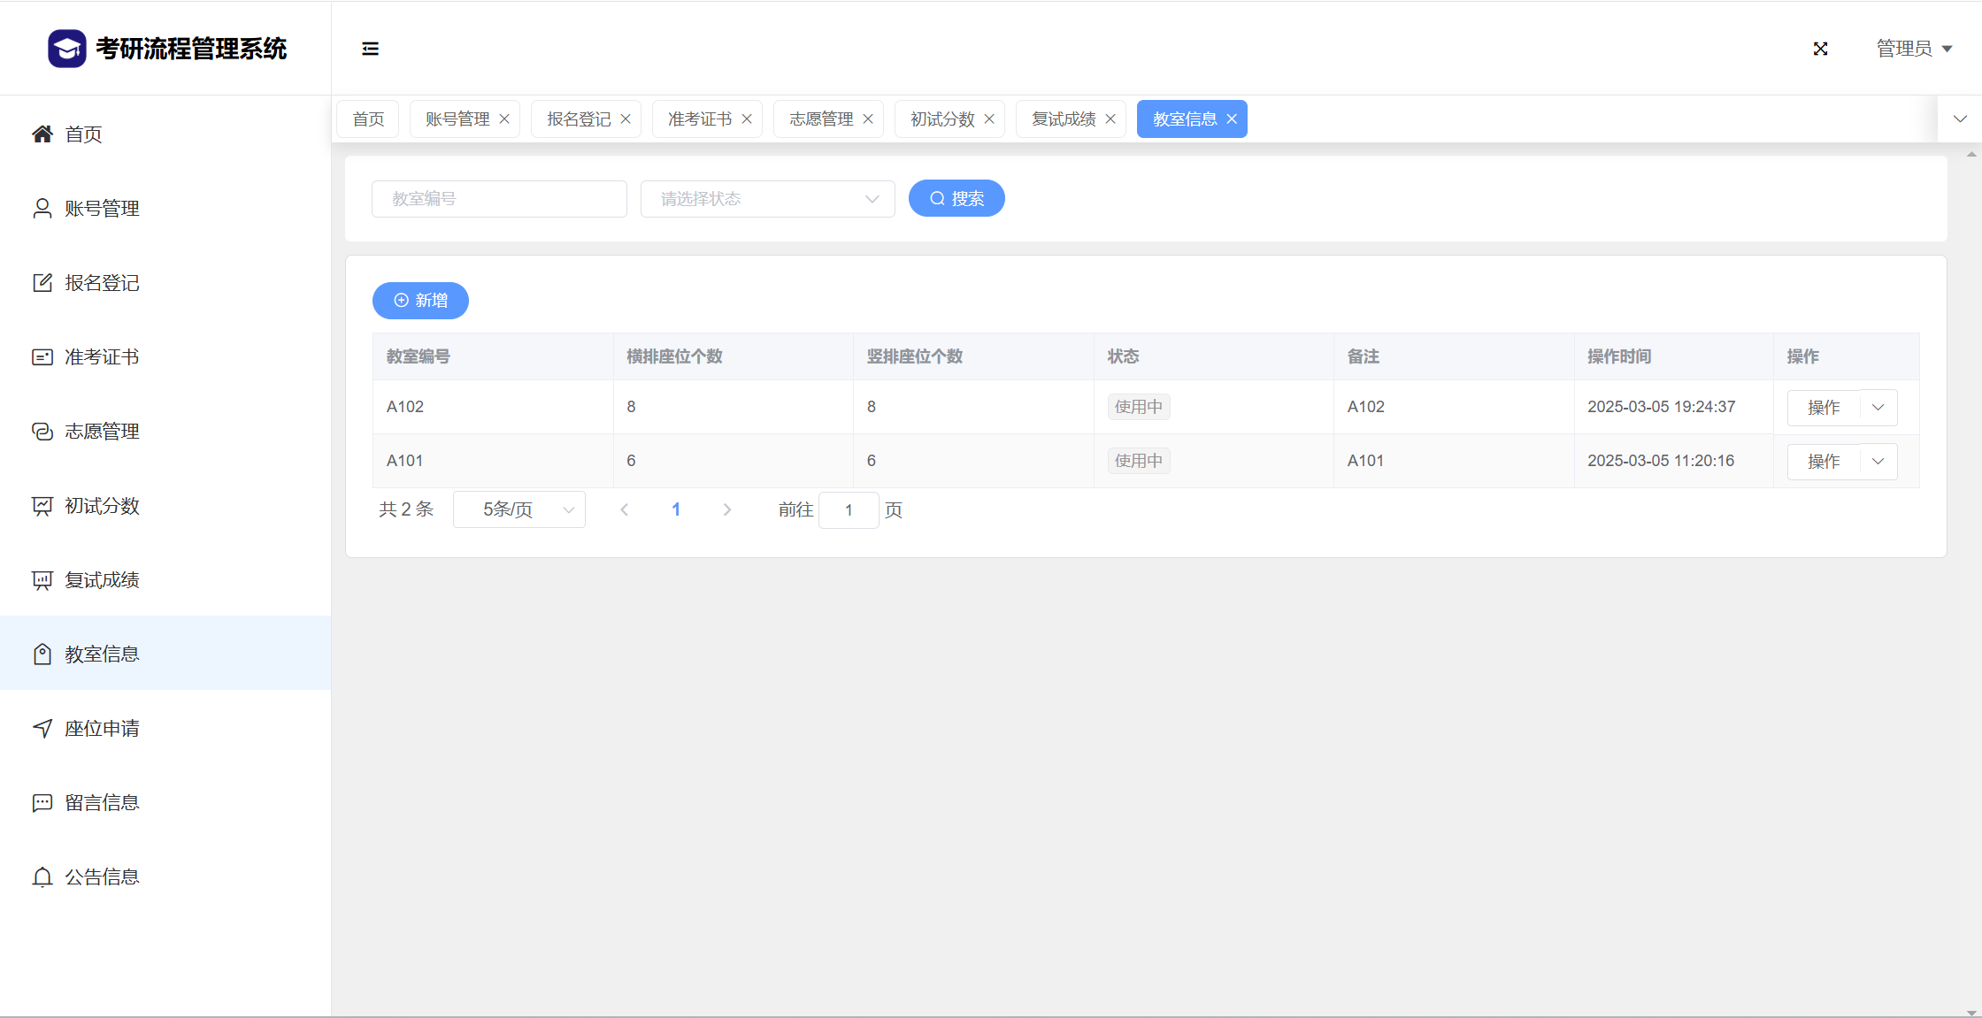Click the hamburger menu collapse icon
This screenshot has width=1982, height=1018.
370,49
